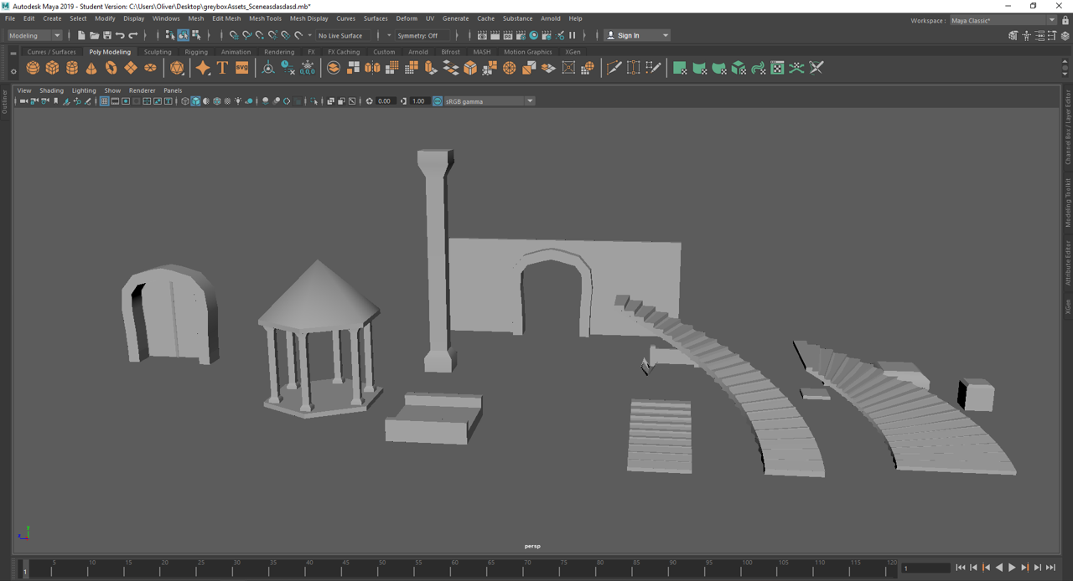The height and width of the screenshot is (581, 1073).
Task: Toggle sRGB gamma color management button
Action: tap(437, 101)
